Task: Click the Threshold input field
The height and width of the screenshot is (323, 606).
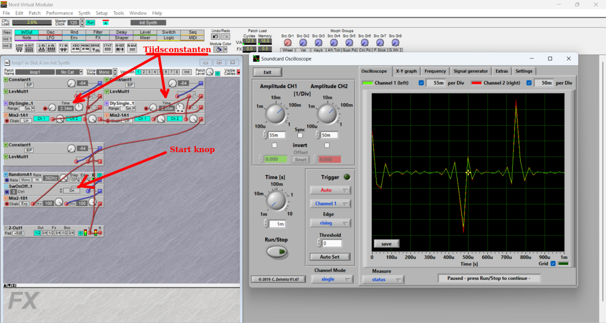Action: click(332, 244)
